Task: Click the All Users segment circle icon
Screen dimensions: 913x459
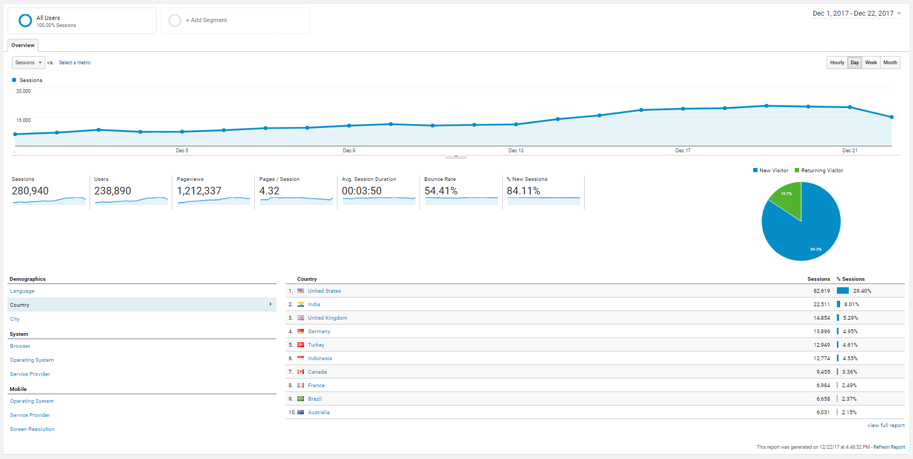Action: tap(25, 21)
